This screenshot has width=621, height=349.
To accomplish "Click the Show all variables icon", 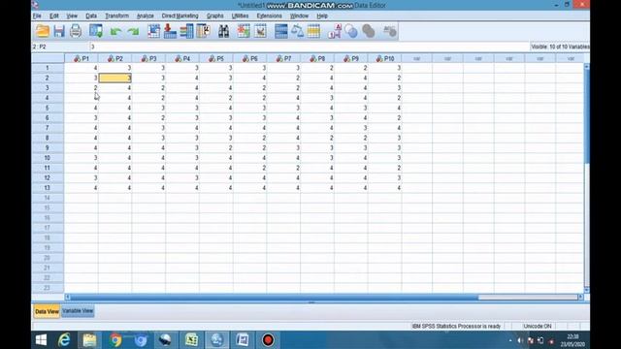I will tap(369, 31).
